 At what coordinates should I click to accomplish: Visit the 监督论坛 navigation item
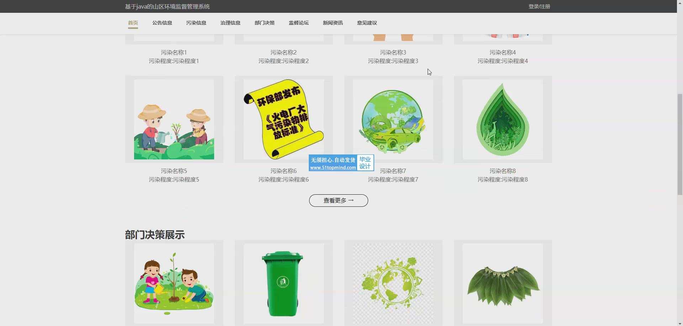pyautogui.click(x=298, y=23)
